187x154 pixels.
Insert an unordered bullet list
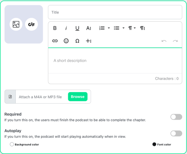(117, 28)
